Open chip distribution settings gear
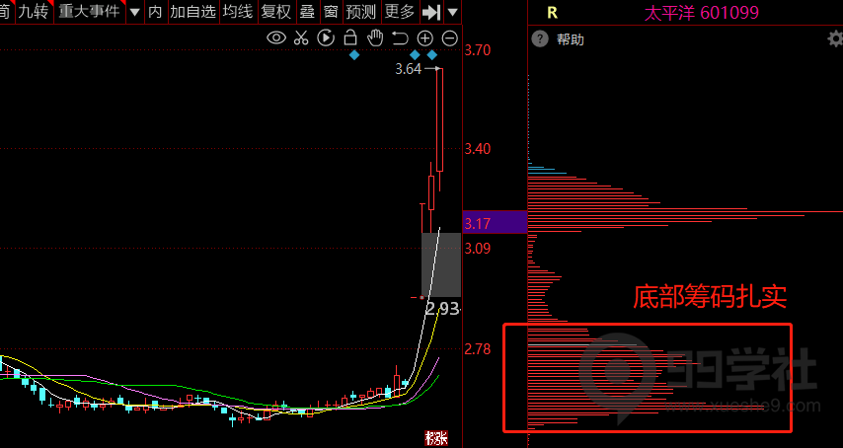This screenshot has width=843, height=448. tap(834, 39)
